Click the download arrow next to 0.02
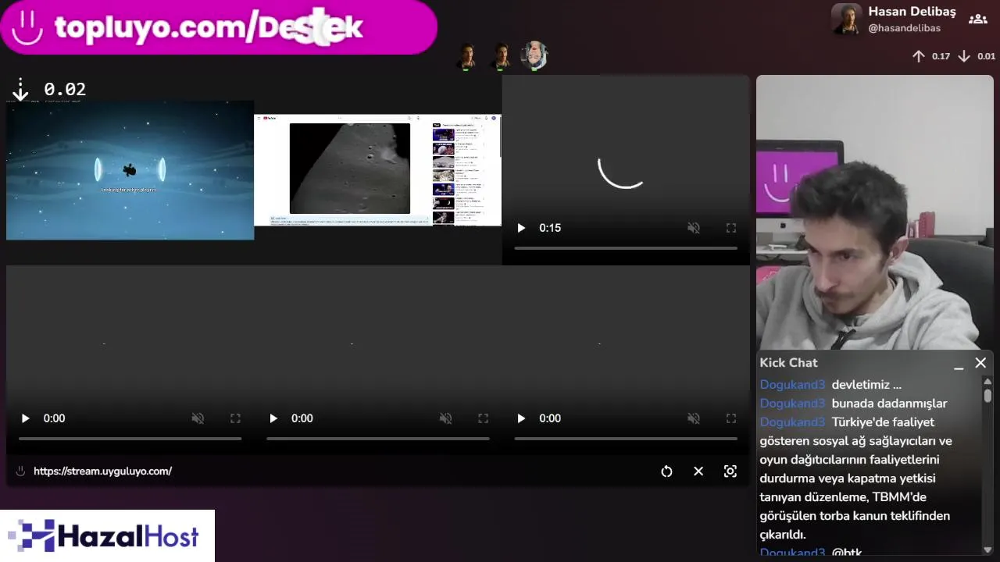This screenshot has height=562, width=1000. 20,91
